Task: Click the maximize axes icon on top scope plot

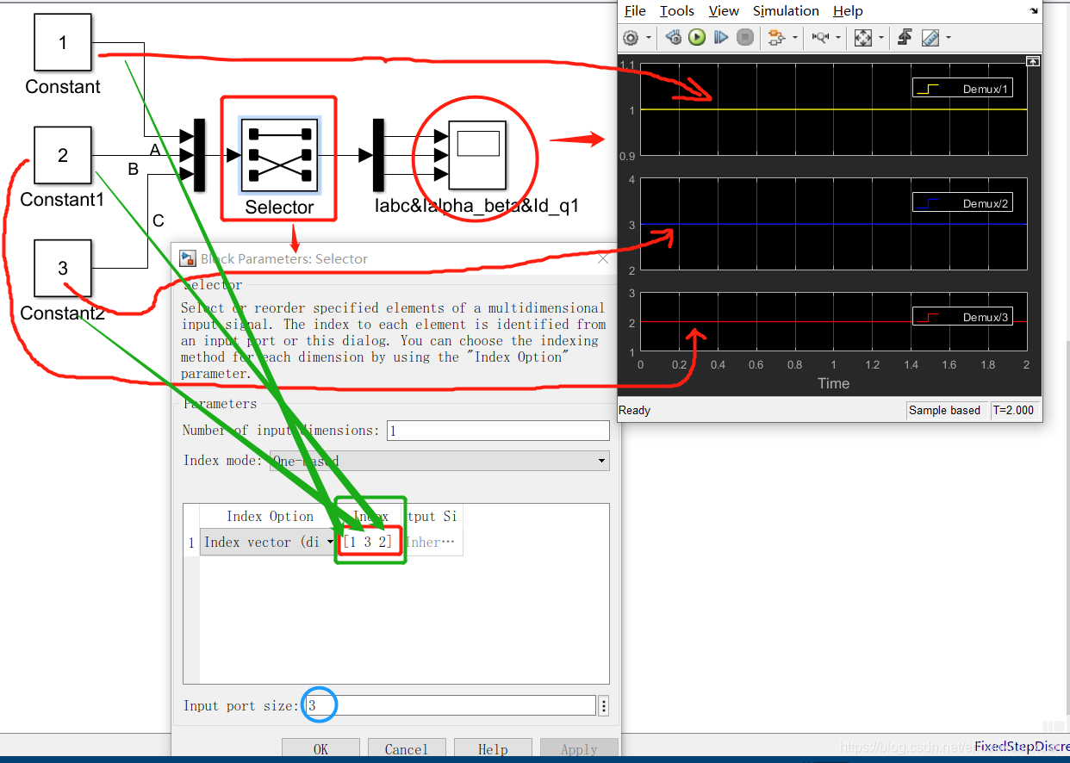Action: [x=1033, y=61]
